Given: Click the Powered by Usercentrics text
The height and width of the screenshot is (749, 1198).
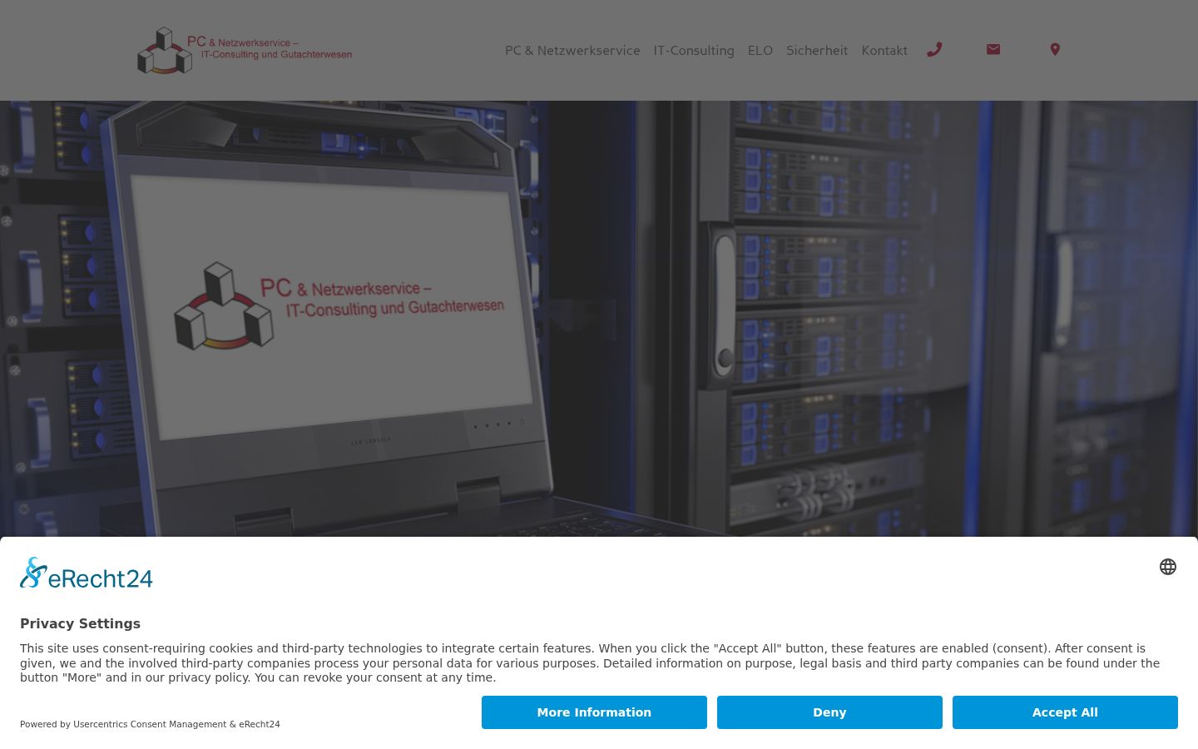Looking at the screenshot, I should click(150, 724).
